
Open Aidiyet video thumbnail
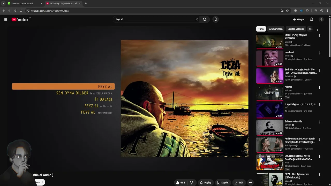pos(270,93)
